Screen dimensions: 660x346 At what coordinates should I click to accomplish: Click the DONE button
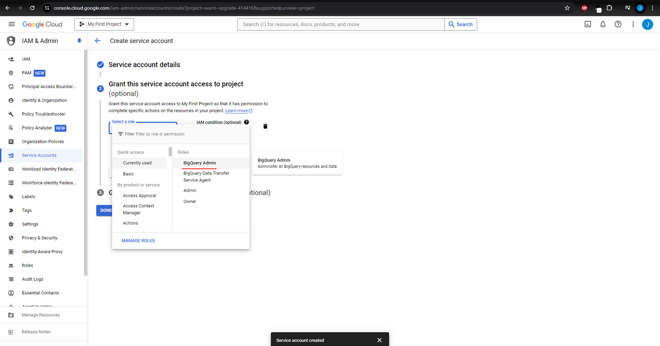pos(104,211)
